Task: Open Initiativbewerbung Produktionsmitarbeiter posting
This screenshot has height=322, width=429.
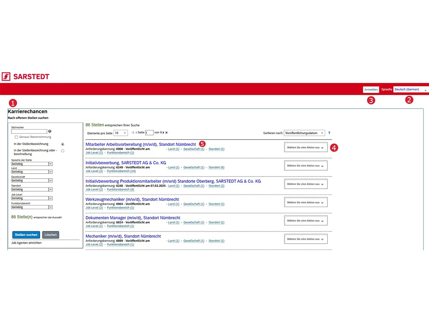Action: (173, 181)
